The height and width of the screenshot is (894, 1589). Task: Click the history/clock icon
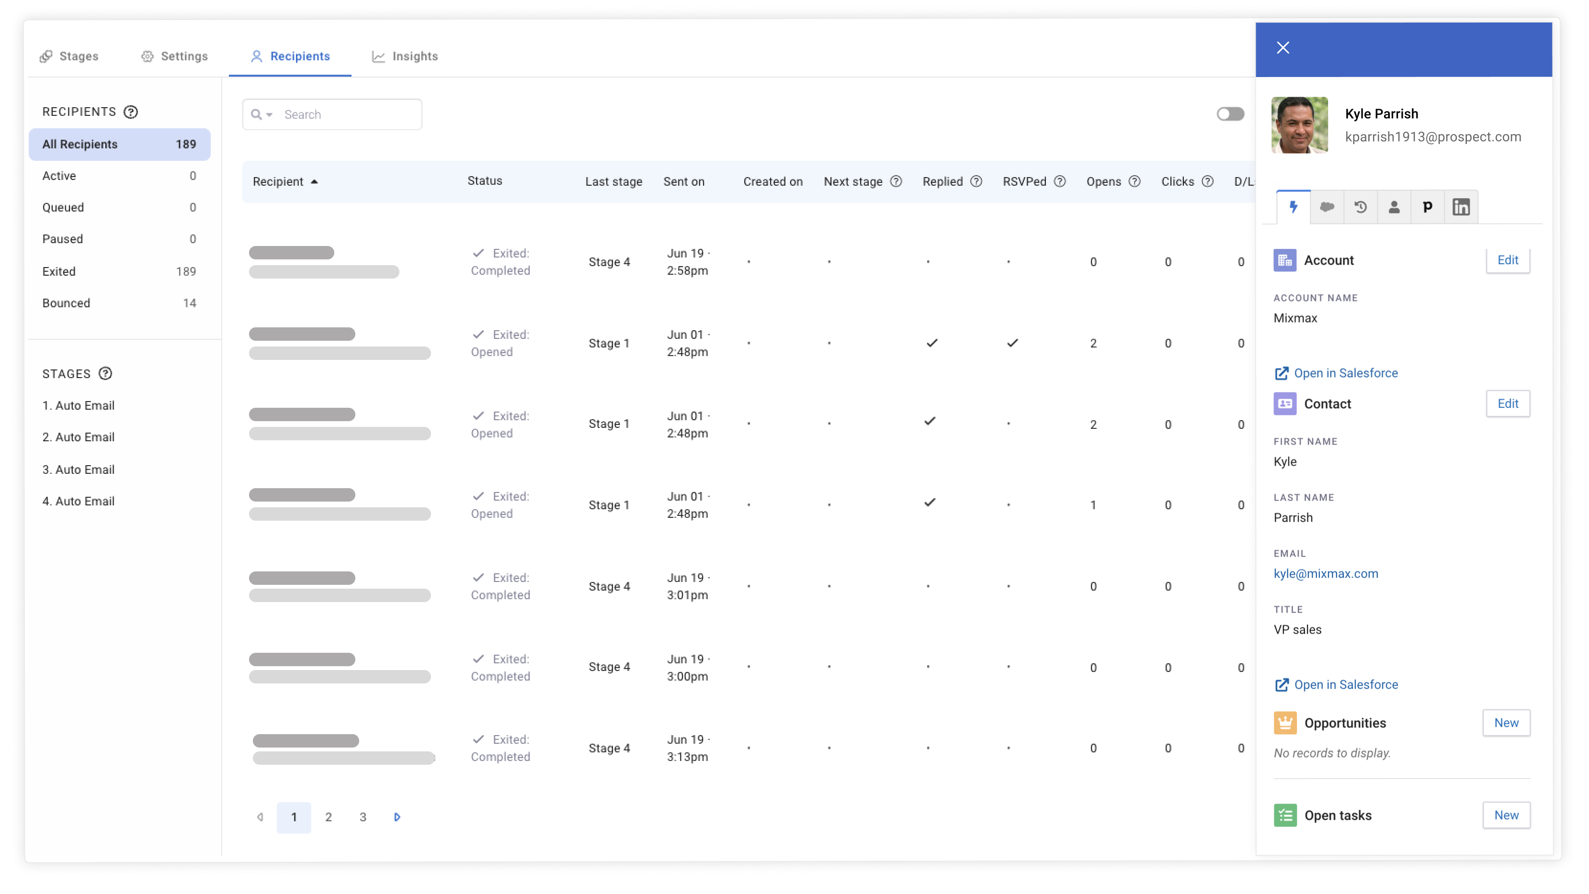[1361, 206]
